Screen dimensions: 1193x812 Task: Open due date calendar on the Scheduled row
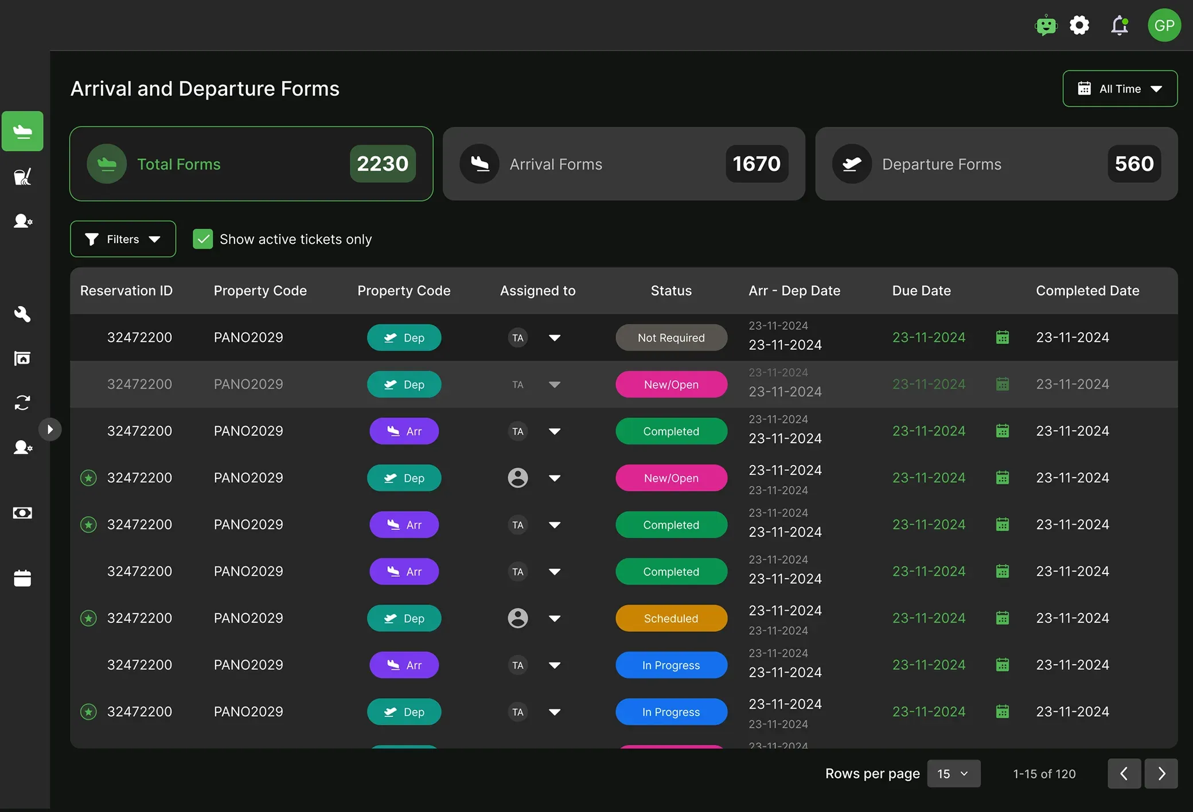tap(1003, 618)
